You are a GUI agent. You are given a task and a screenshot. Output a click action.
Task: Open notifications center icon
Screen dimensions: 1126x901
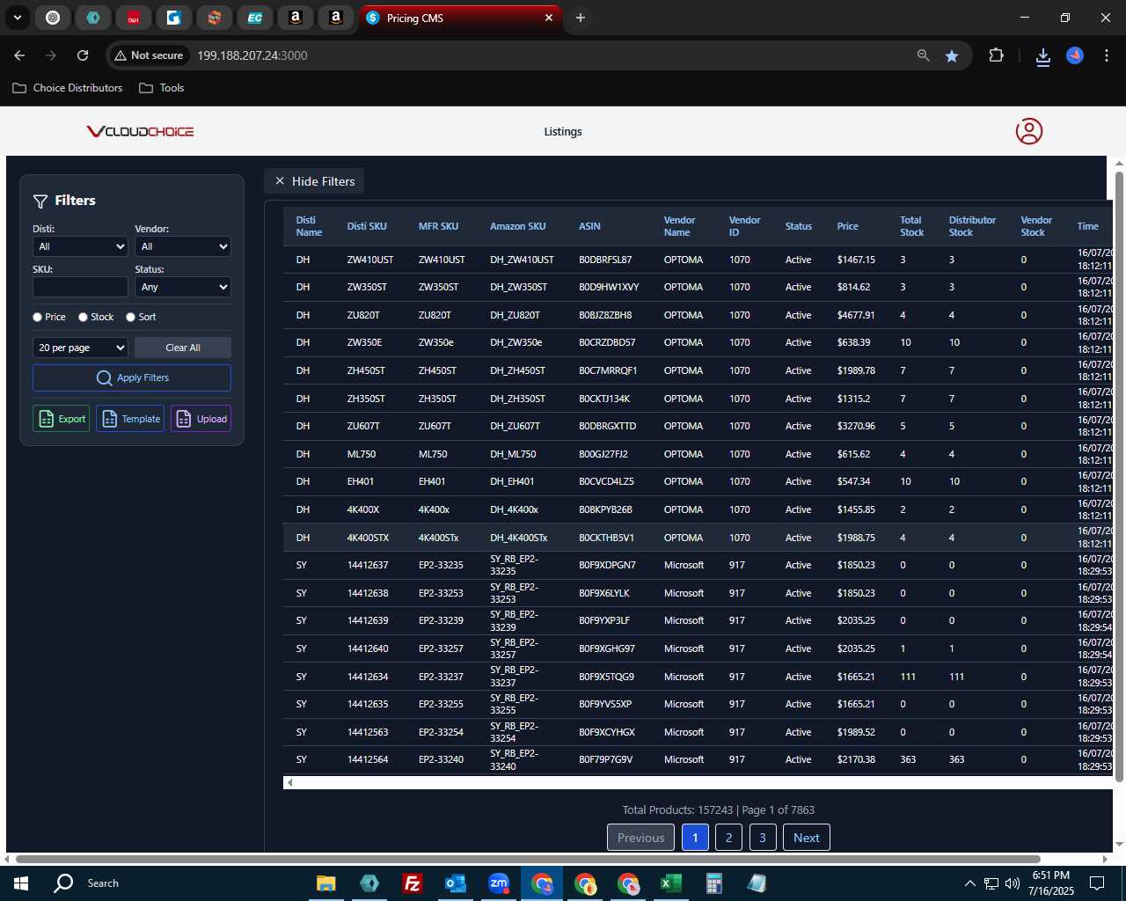point(1097,883)
